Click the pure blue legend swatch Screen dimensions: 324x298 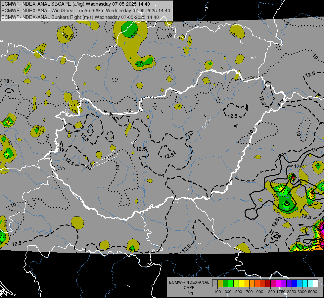click(295, 283)
